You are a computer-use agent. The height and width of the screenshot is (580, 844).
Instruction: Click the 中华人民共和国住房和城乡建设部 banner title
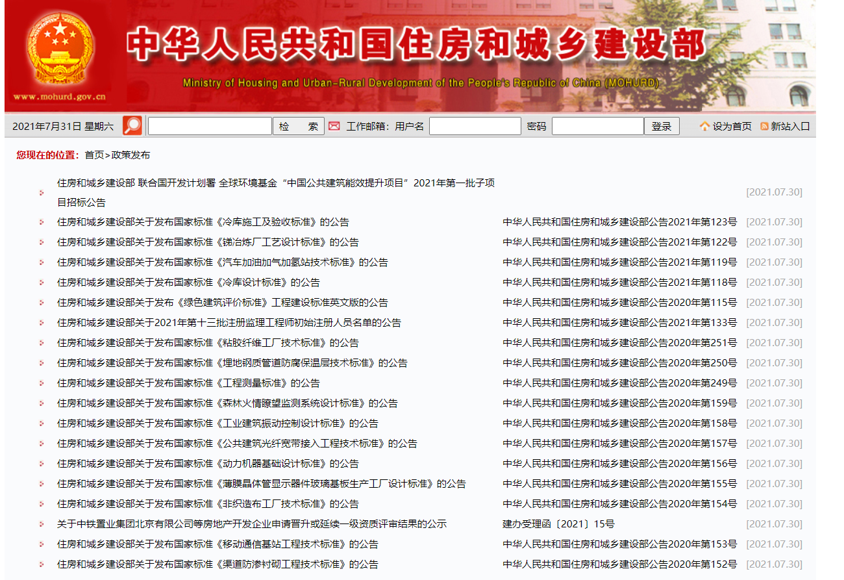(416, 45)
